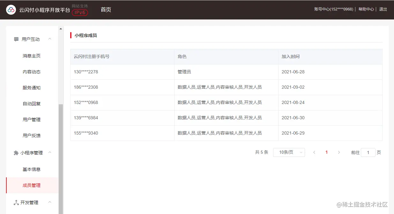Image resolution: width=394 pixels, height=214 pixels.
Task: Click 开发管理 section label
Action: coord(29,203)
